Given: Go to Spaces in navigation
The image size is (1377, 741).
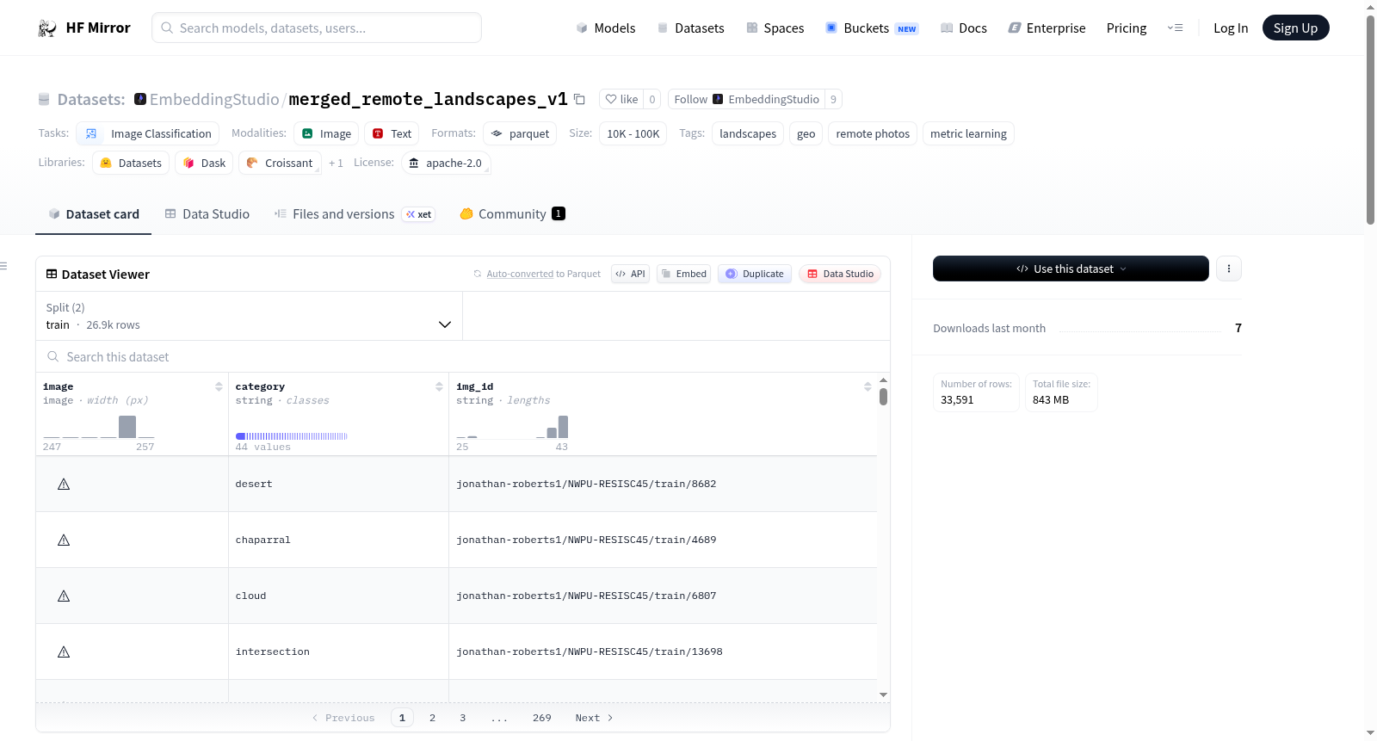Looking at the screenshot, I should (x=775, y=28).
